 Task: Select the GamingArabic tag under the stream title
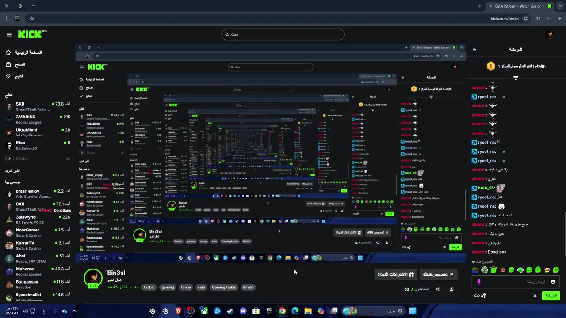(224, 287)
